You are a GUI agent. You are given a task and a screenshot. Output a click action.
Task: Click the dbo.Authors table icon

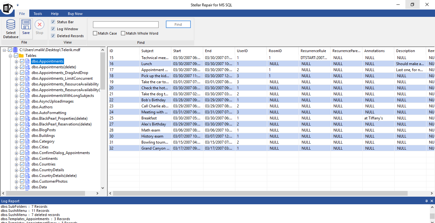point(28,107)
